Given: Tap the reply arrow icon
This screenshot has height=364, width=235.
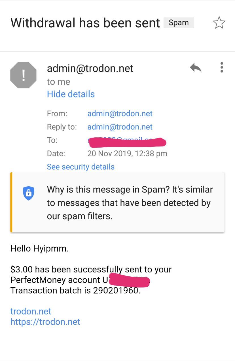Looking at the screenshot, I should pos(195,68).
